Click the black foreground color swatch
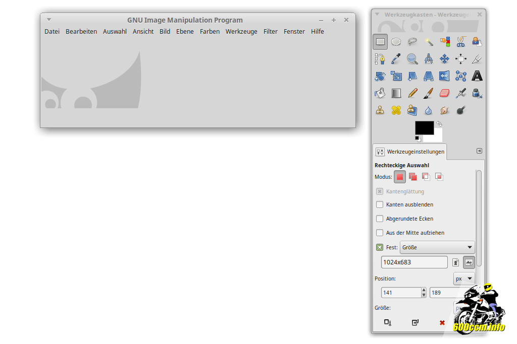Image resolution: width=517 pixels, height=344 pixels. 423,127
